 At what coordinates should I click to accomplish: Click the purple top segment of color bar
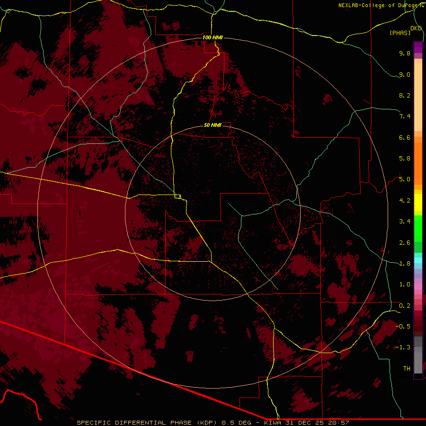418,47
